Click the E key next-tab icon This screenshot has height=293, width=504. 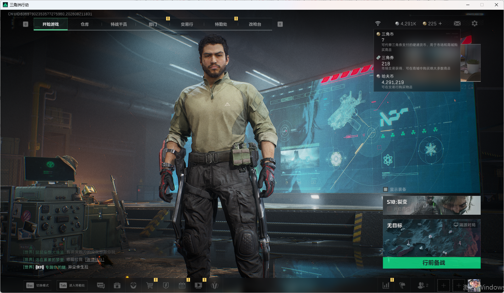[x=280, y=24]
